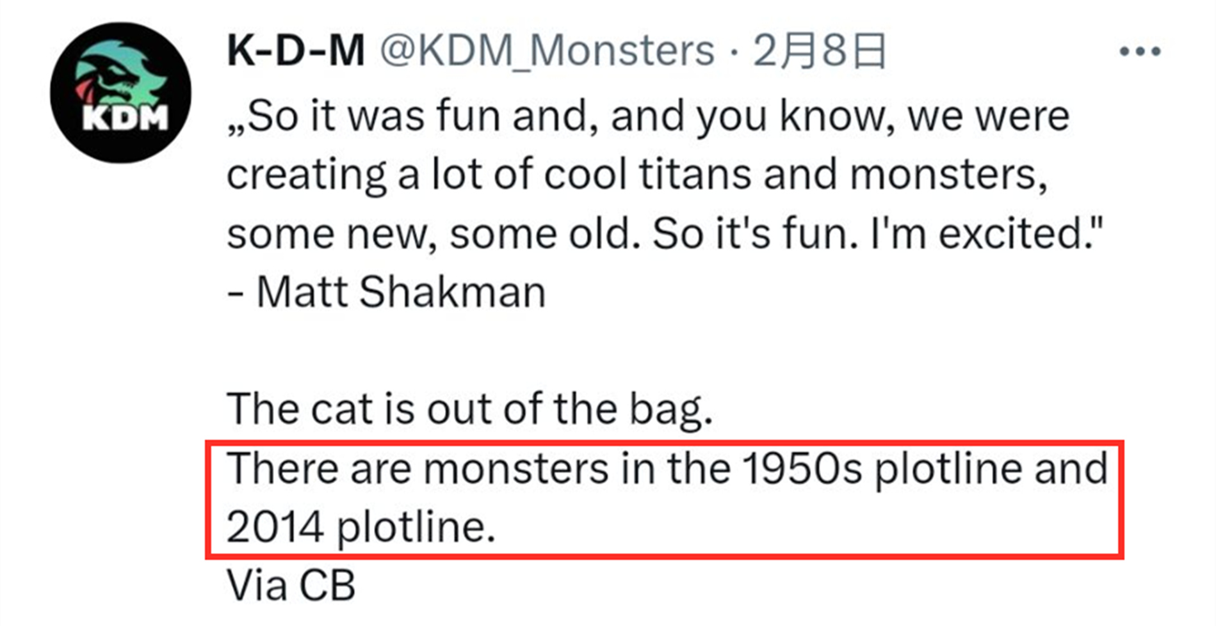Open the K-D-M display name profile

[x=296, y=51]
